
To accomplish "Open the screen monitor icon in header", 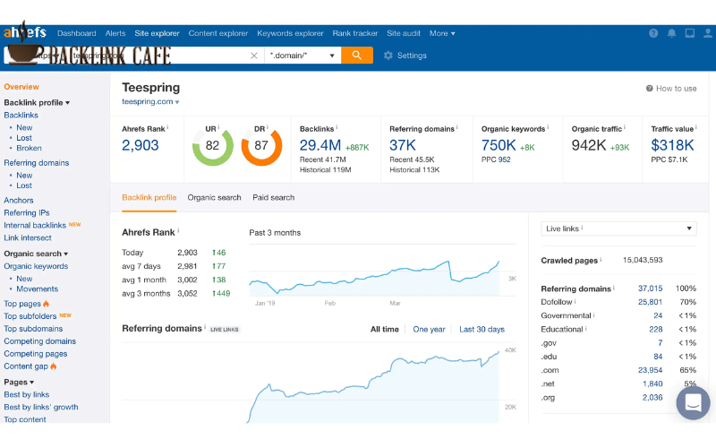I will point(690,33).
